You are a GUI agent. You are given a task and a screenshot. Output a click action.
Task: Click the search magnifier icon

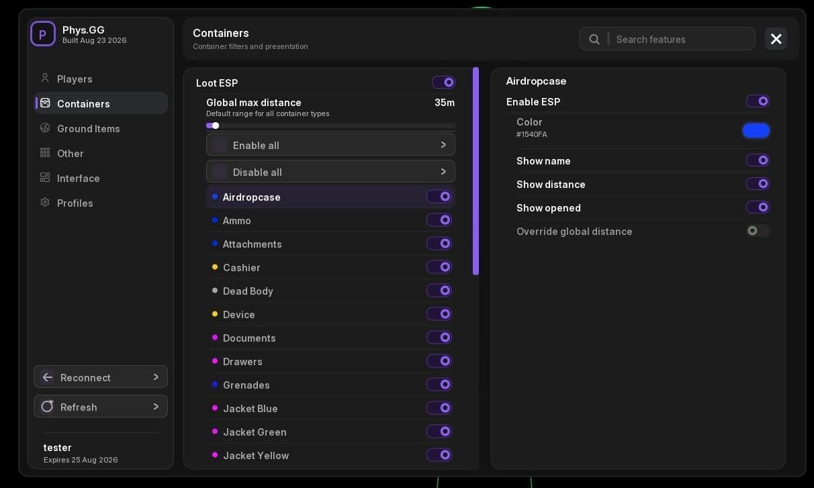(x=594, y=39)
